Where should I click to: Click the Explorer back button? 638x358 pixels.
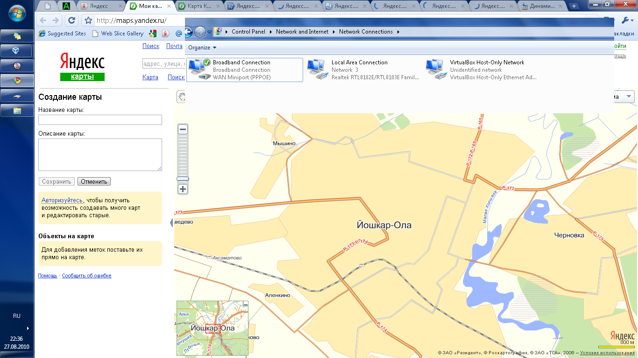[188, 32]
